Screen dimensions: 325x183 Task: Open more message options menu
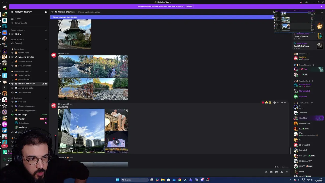285,103
